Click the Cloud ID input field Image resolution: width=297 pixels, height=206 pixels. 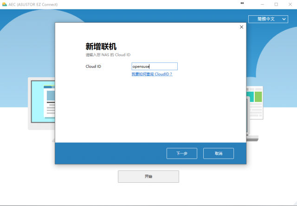click(155, 66)
